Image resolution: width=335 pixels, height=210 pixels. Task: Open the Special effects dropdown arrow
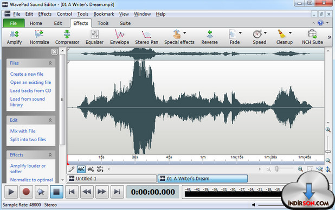tap(185, 33)
